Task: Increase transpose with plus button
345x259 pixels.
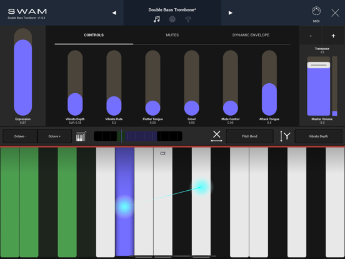Action: 333,36
